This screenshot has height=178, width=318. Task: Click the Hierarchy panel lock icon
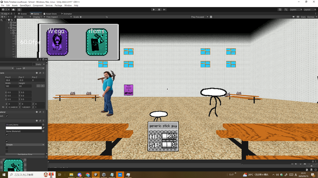(x=11, y=14)
